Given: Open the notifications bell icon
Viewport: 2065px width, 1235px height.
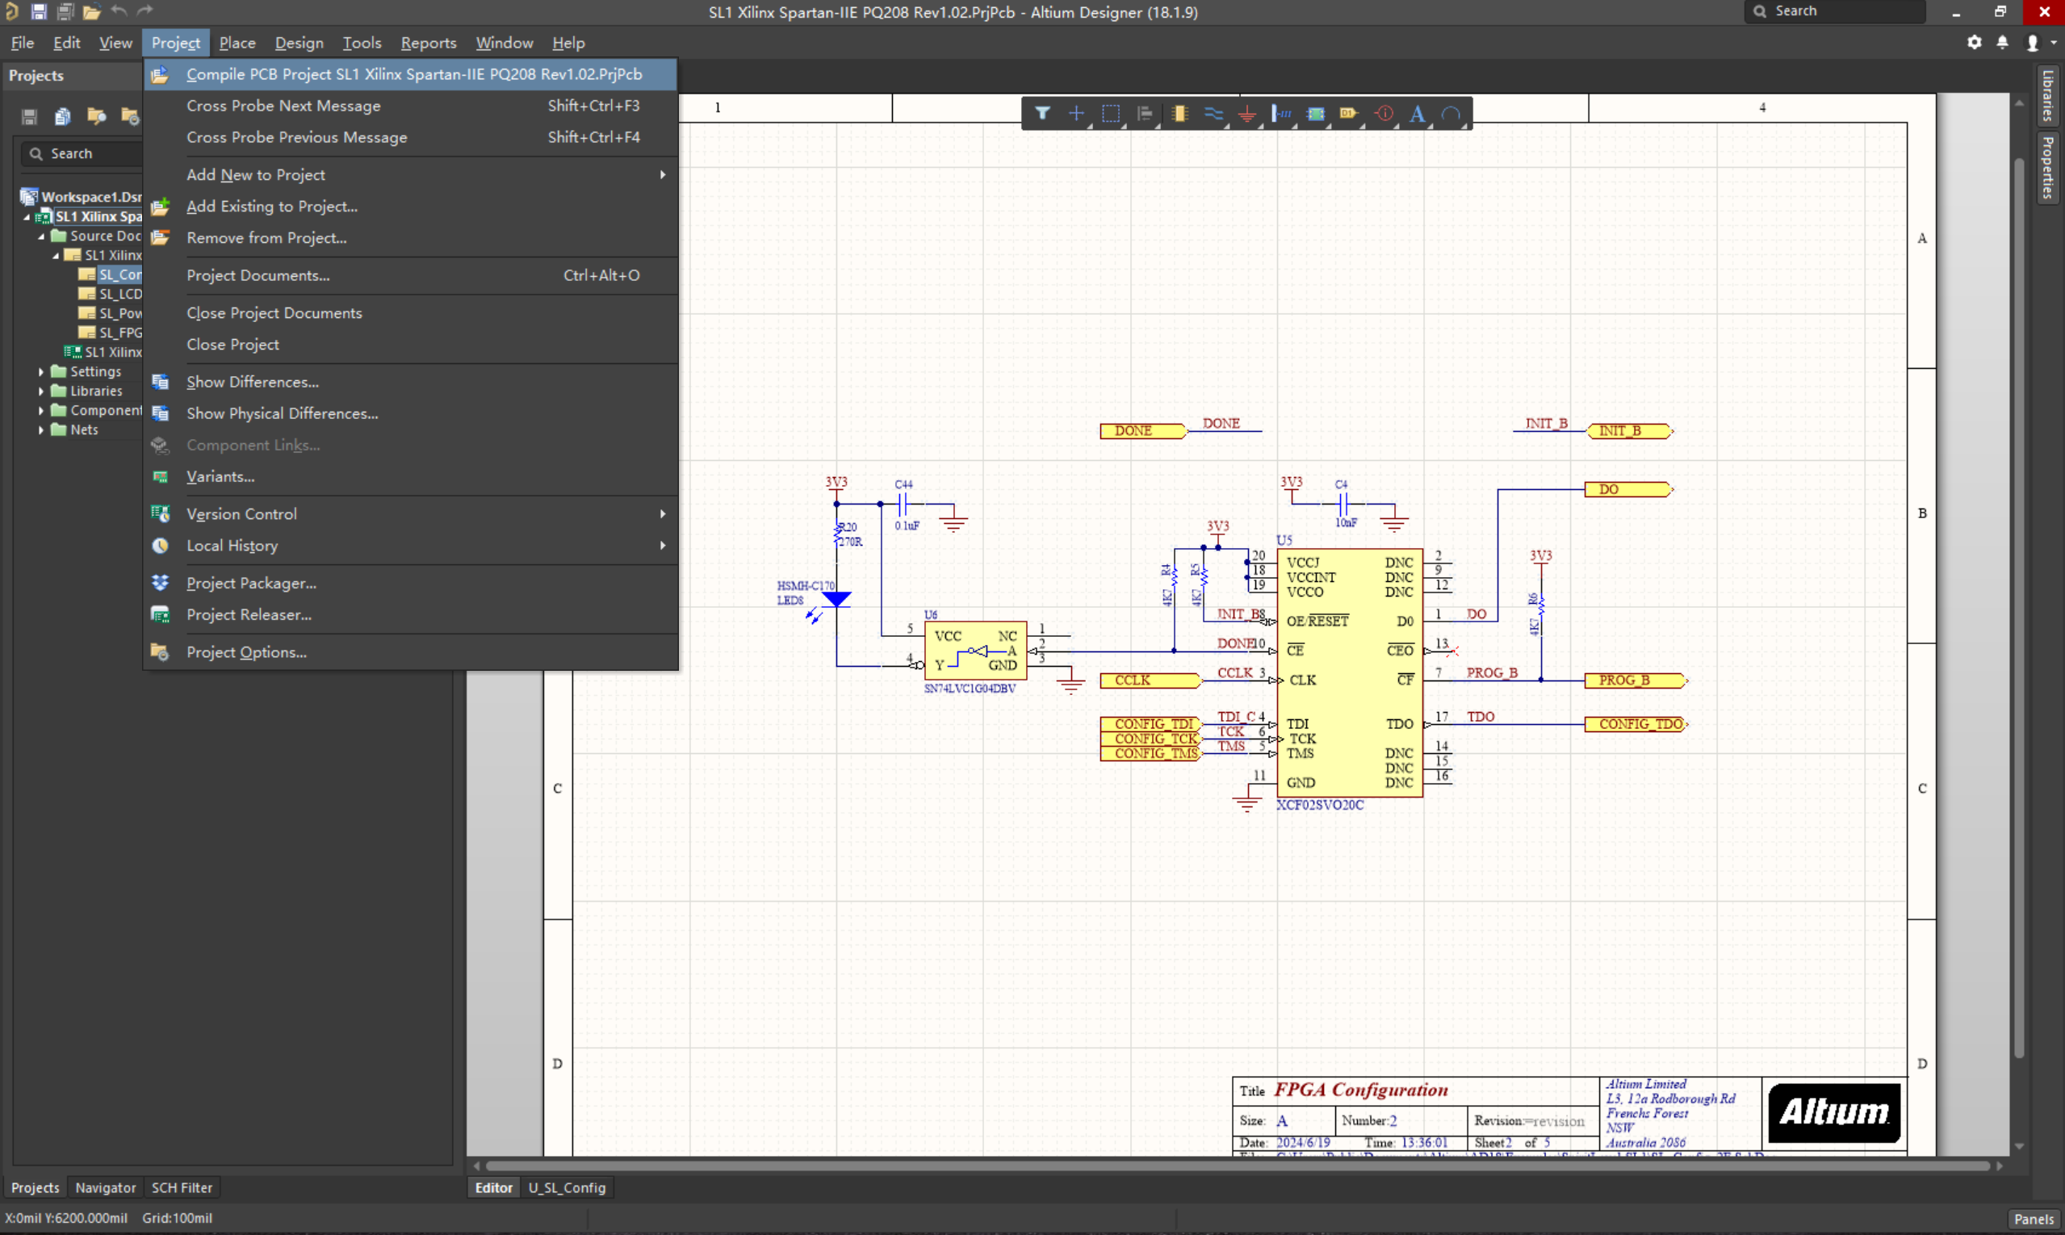Looking at the screenshot, I should pos(2002,43).
